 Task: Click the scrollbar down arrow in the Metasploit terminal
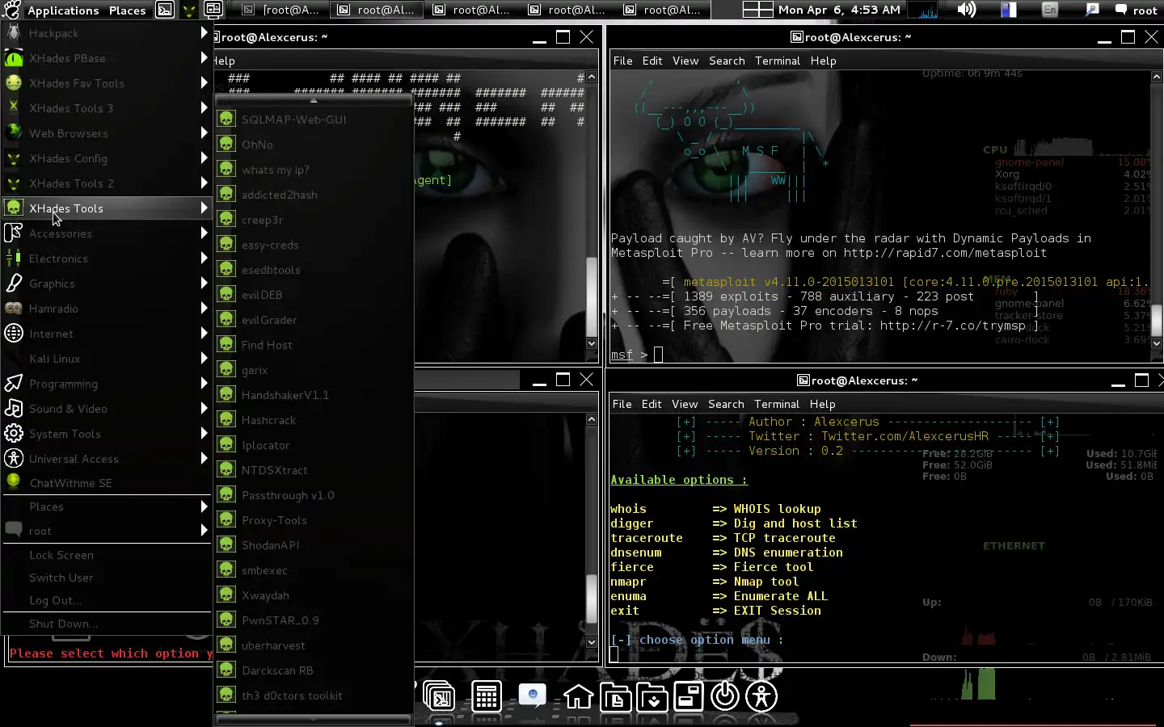click(1157, 343)
